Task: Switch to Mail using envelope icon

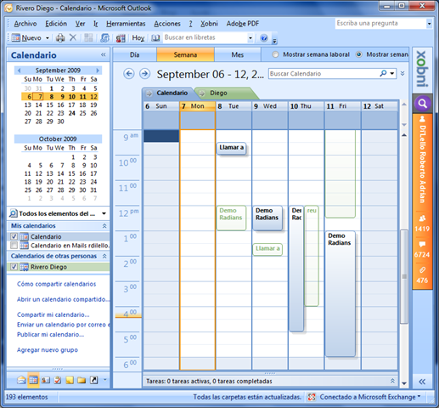Action: (21, 380)
